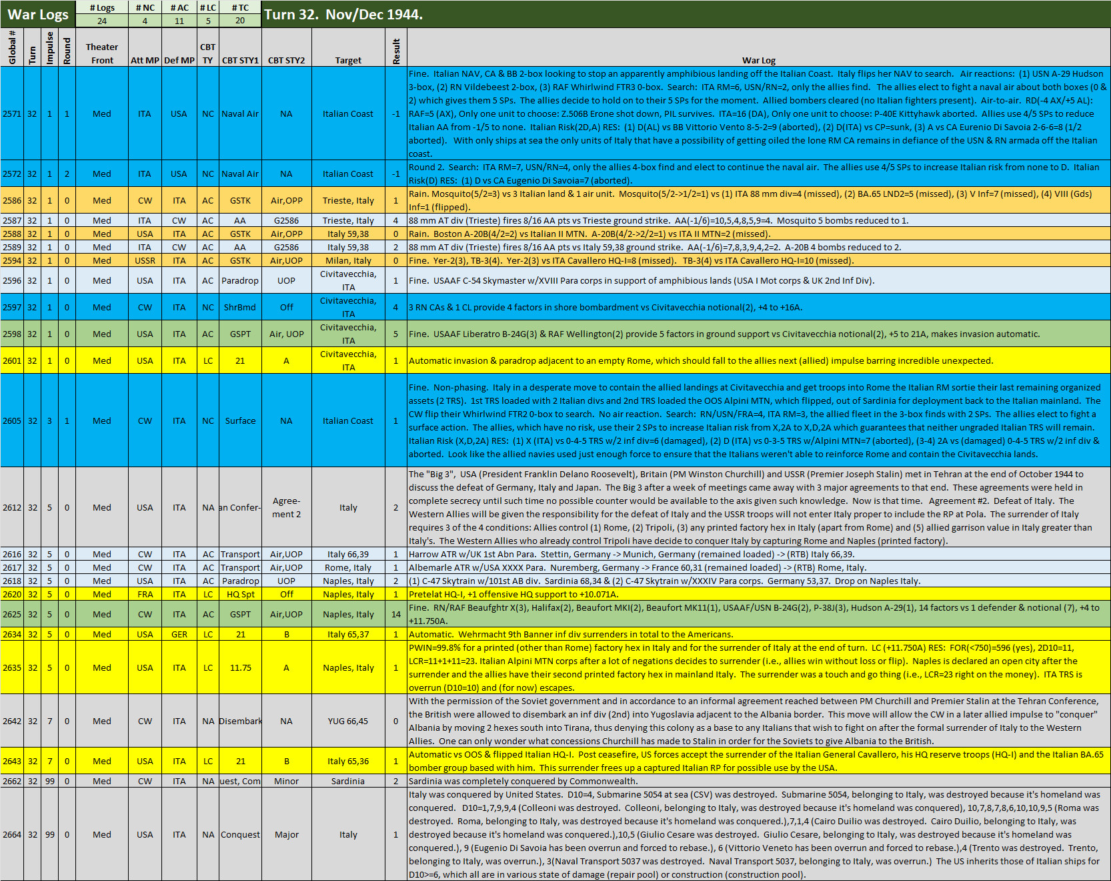The image size is (1111, 881).
Task: Click the "FRA" attacker cell
Action: (145, 594)
